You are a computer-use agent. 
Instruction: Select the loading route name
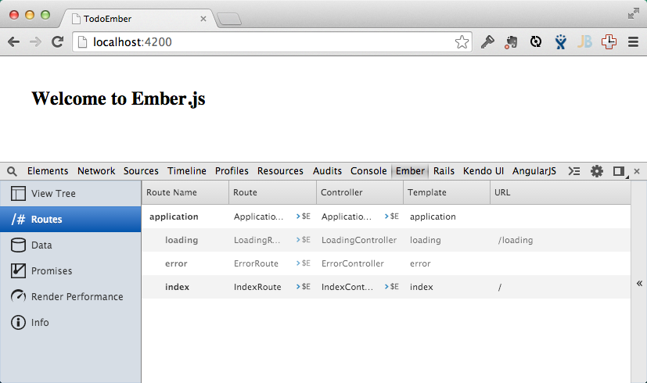[182, 241]
